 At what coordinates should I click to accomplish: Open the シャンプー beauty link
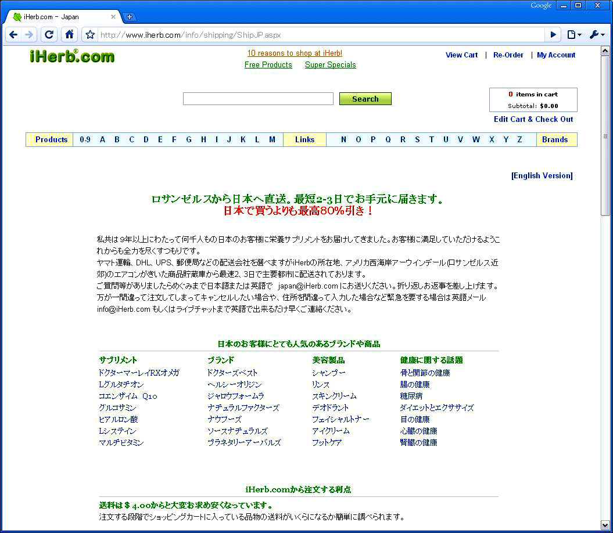pos(328,373)
